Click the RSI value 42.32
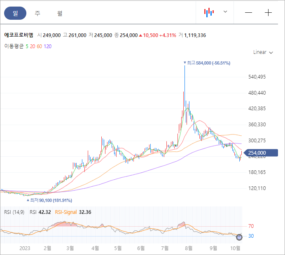Screen dimensions: 285x255 45,212
